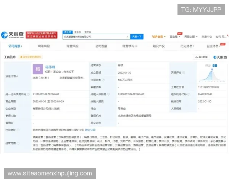Select the 查关系 search tab

point(88,32)
